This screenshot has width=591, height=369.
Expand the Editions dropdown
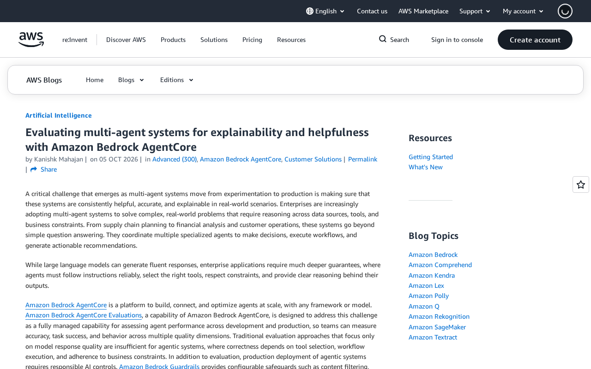pos(177,80)
